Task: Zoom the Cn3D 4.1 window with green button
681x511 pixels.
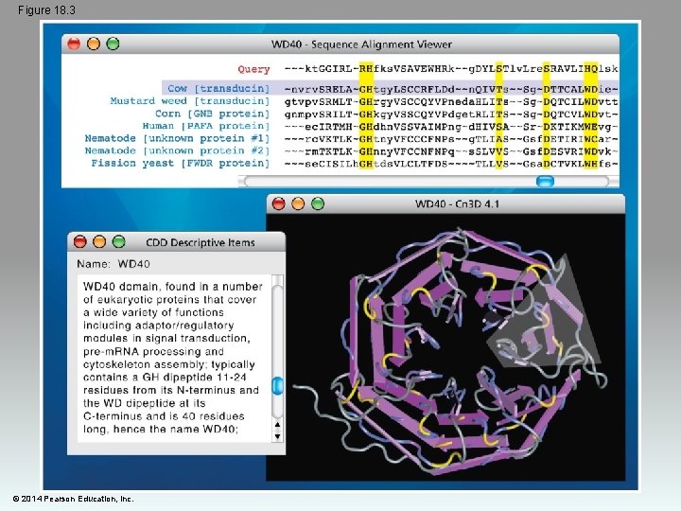Action: click(x=318, y=203)
